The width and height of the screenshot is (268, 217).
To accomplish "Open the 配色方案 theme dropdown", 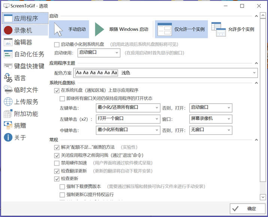I will tap(165, 73).
